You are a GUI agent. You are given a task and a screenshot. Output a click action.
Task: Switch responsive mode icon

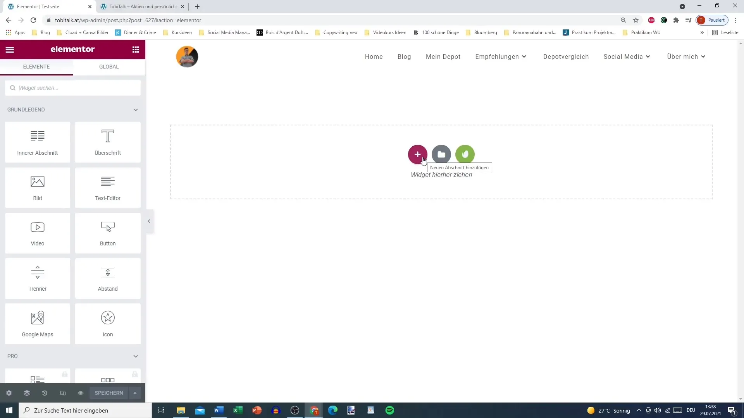click(63, 393)
